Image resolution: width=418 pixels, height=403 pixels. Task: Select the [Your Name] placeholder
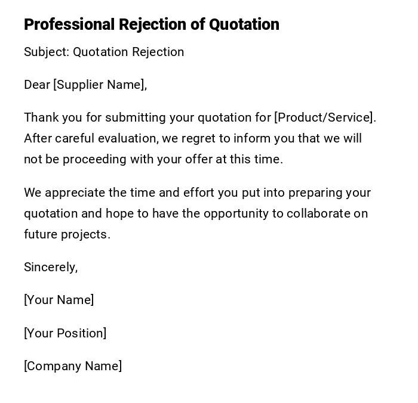(x=59, y=300)
